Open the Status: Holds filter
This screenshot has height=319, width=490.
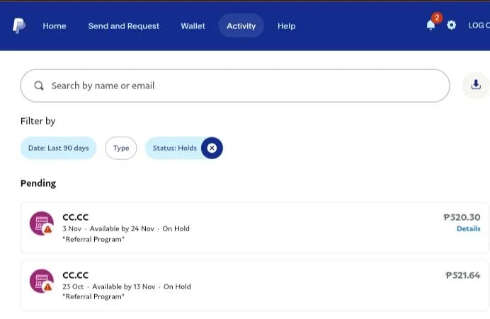coord(174,148)
